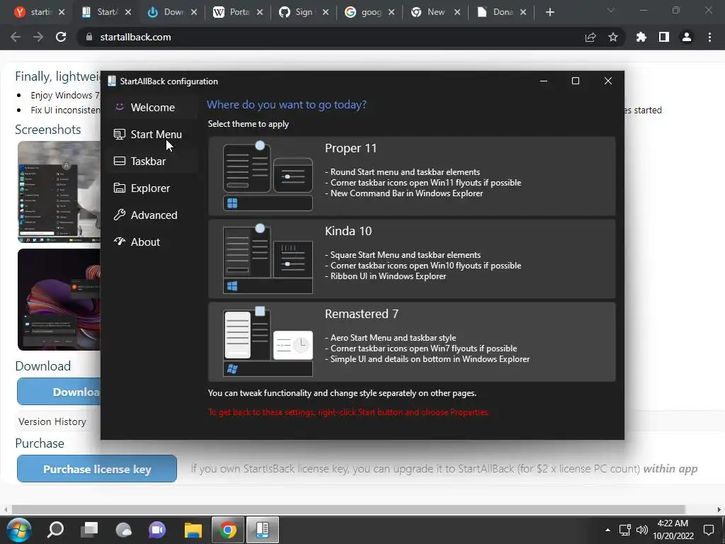Click the Kinda 10 theme preview image
This screenshot has width=725, height=544.
268,259
